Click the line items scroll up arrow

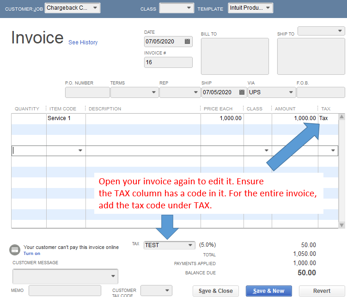click(342, 117)
